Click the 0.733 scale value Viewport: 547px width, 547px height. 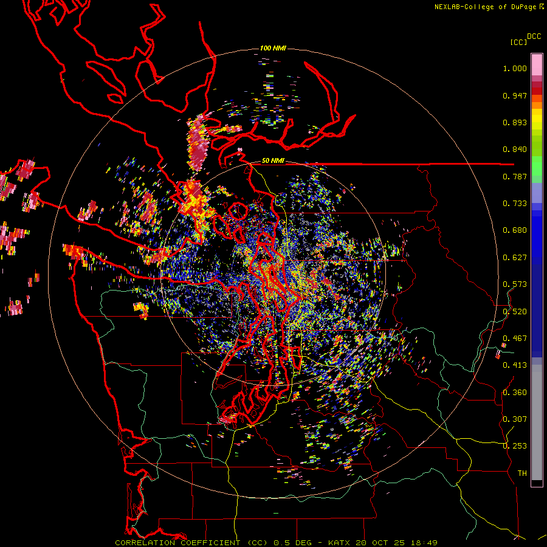(x=515, y=204)
